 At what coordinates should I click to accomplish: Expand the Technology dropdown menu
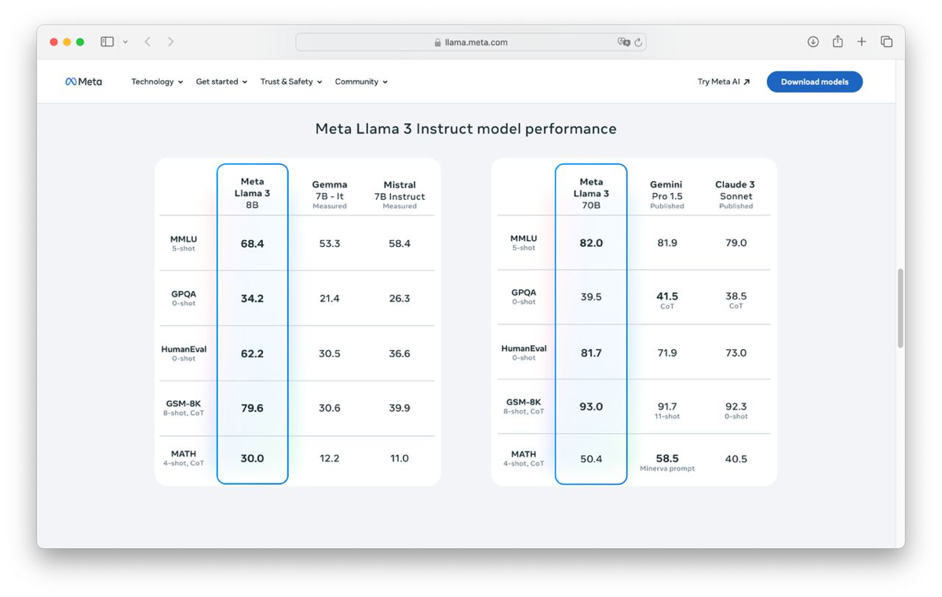pos(157,82)
